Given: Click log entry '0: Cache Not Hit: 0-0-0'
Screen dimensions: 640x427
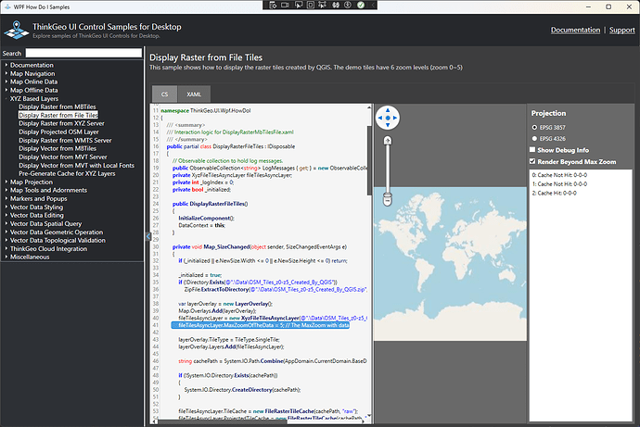Looking at the screenshot, I should coord(559,175).
